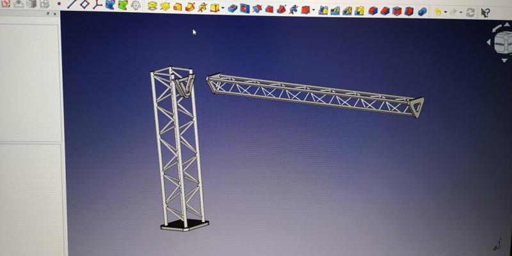512x256 pixels.
Task: Open the additive primitives dropdown arrow
Action: click(223, 8)
